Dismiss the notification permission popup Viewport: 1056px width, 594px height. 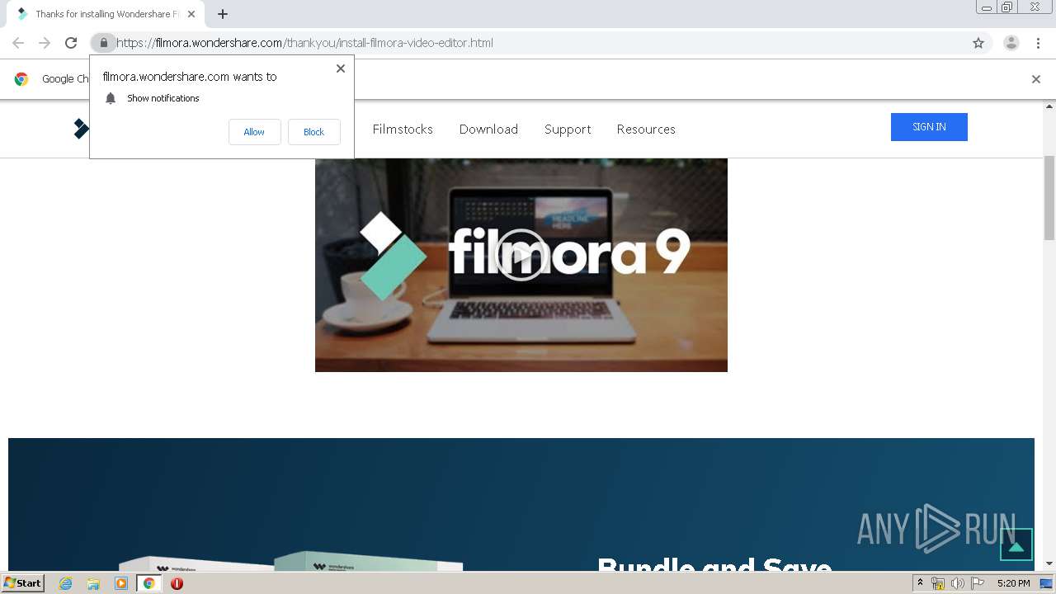tap(341, 68)
